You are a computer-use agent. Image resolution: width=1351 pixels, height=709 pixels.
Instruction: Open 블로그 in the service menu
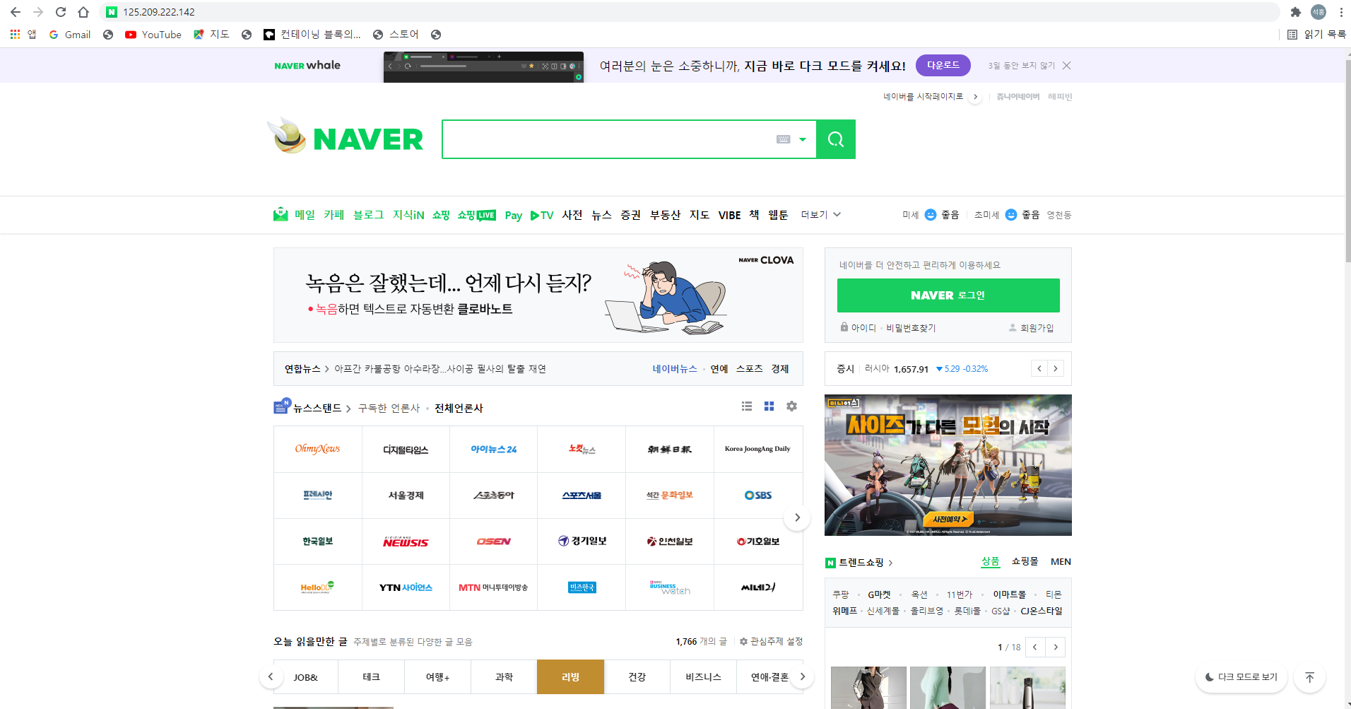[x=368, y=214]
